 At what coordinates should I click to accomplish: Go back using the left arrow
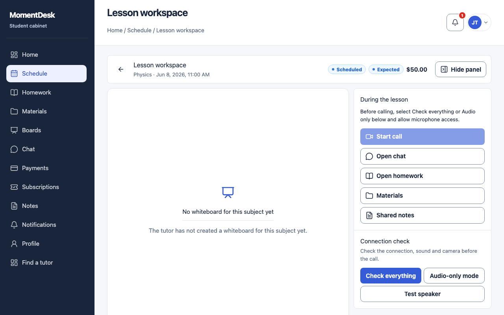[121, 69]
